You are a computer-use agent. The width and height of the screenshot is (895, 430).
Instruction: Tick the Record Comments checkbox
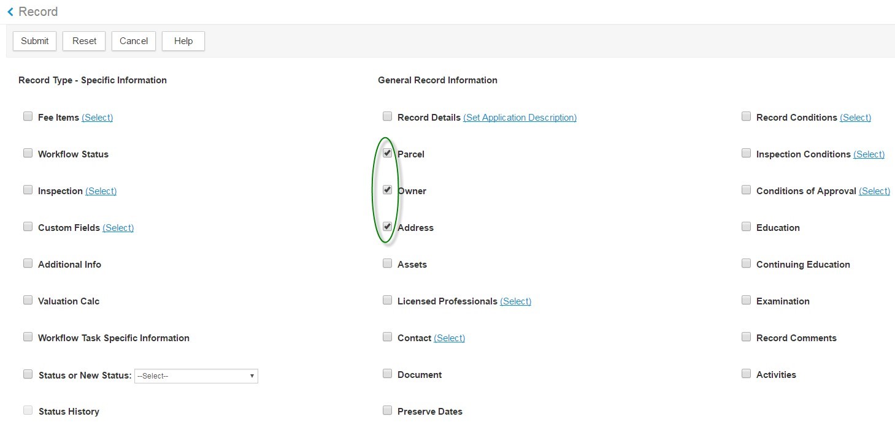point(746,337)
